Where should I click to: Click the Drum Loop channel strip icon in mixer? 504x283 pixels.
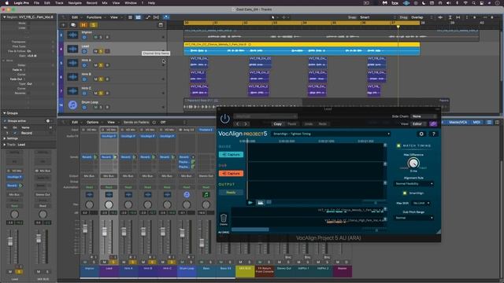(x=187, y=194)
